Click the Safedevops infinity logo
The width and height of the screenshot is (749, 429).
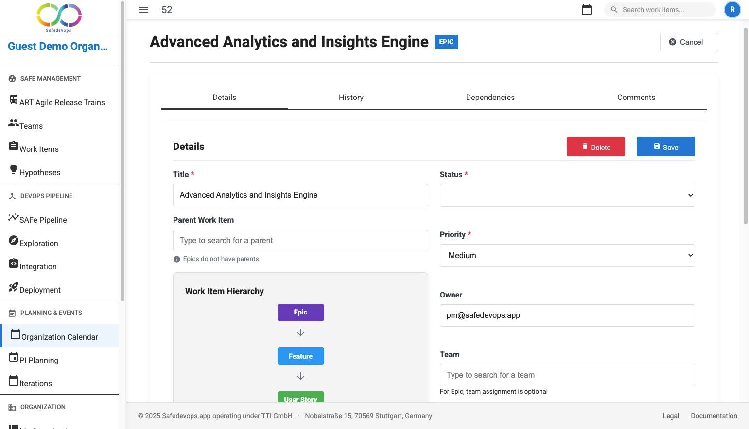(x=59, y=17)
